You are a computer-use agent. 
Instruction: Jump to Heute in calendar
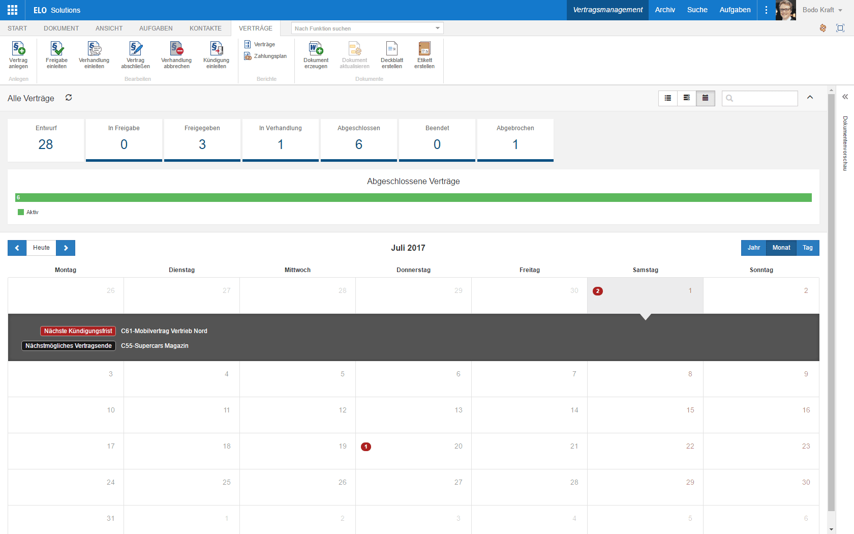tap(41, 248)
